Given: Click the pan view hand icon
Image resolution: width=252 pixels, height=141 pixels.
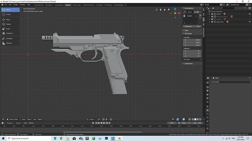Looking at the screenshot, I should (164, 10).
